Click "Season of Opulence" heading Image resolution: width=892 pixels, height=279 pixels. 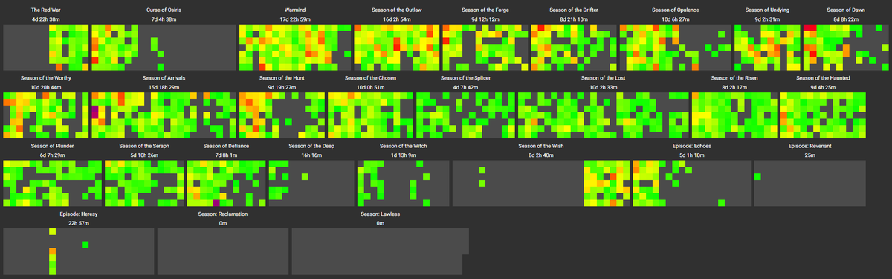click(x=675, y=10)
